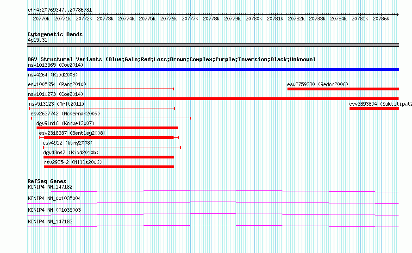Click esv1005654 (Pang2010) variant label
Viewport: 412px width, 253px height.
pos(57,84)
